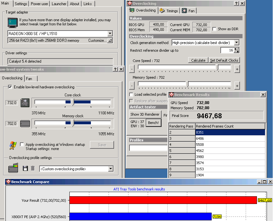Viewport: 273px width, 221px height.
Task: Click the Calculate button
Action: coord(198,60)
